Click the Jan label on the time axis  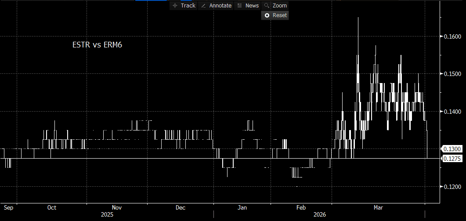(242, 207)
